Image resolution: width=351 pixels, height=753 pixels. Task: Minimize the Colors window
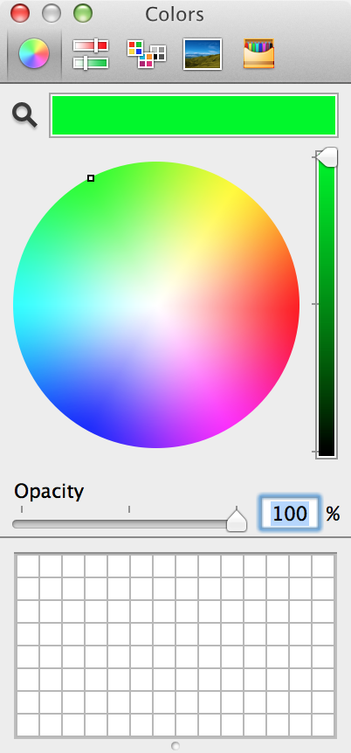(x=52, y=13)
